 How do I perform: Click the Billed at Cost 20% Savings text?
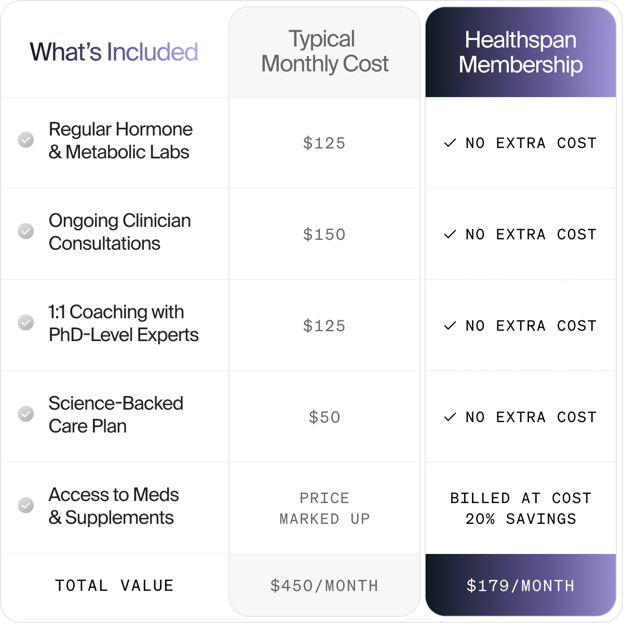coord(521,508)
